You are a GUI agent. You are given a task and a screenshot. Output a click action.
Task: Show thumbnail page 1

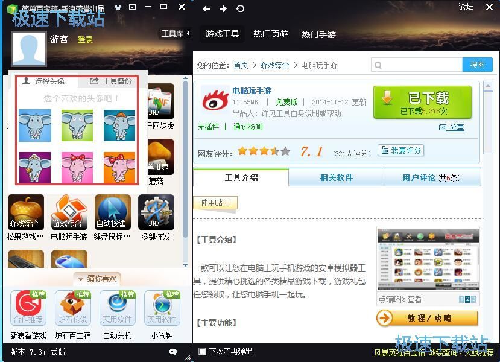(461, 299)
